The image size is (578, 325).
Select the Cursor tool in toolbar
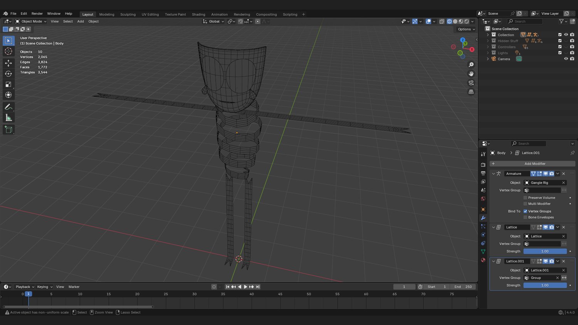coord(8,51)
